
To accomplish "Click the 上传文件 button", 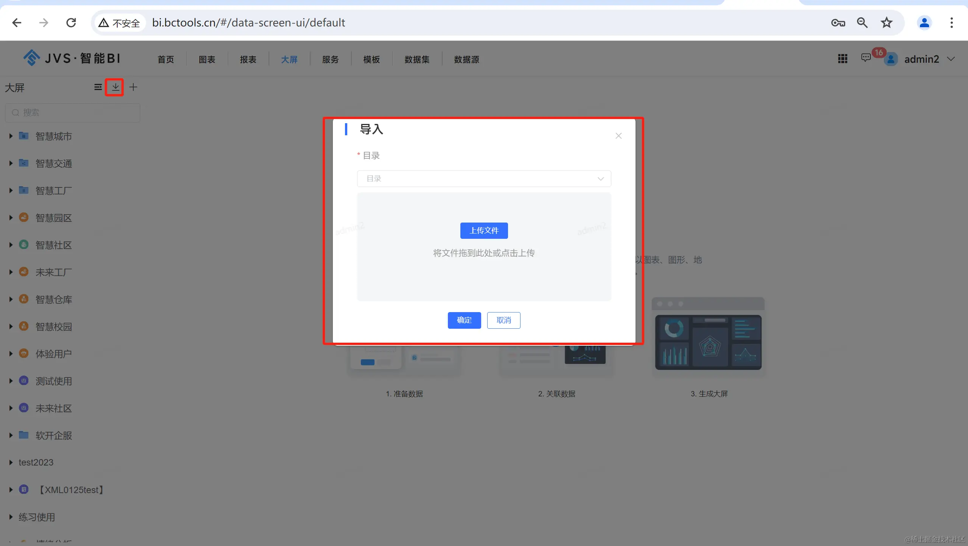I will (484, 230).
